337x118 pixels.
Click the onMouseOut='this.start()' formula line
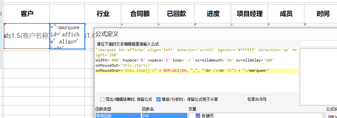124,65
